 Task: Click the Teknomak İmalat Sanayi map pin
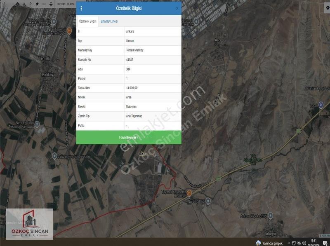coord(54,21)
